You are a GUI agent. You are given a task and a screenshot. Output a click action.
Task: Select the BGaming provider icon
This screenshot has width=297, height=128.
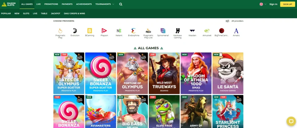(90, 31)
